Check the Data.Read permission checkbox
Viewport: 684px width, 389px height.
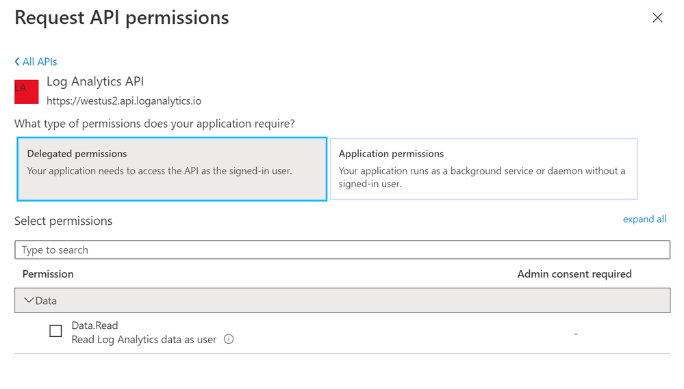pos(56,331)
